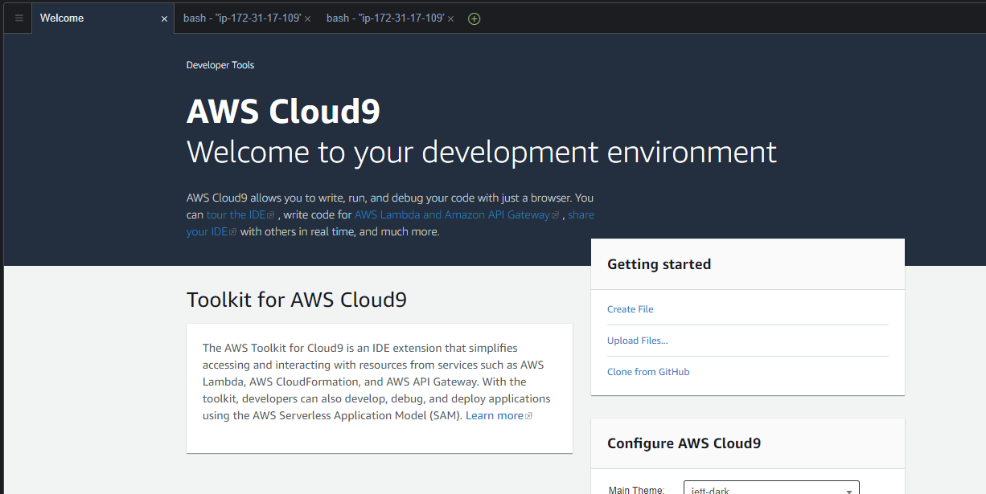Click the Getting started heading
Screen dimensions: 986x494
659,264
